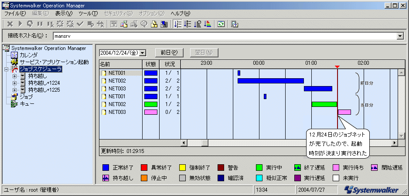The height and width of the screenshot is (196, 409).
Task: Select the ジョブ tree node
Action: coord(26,97)
